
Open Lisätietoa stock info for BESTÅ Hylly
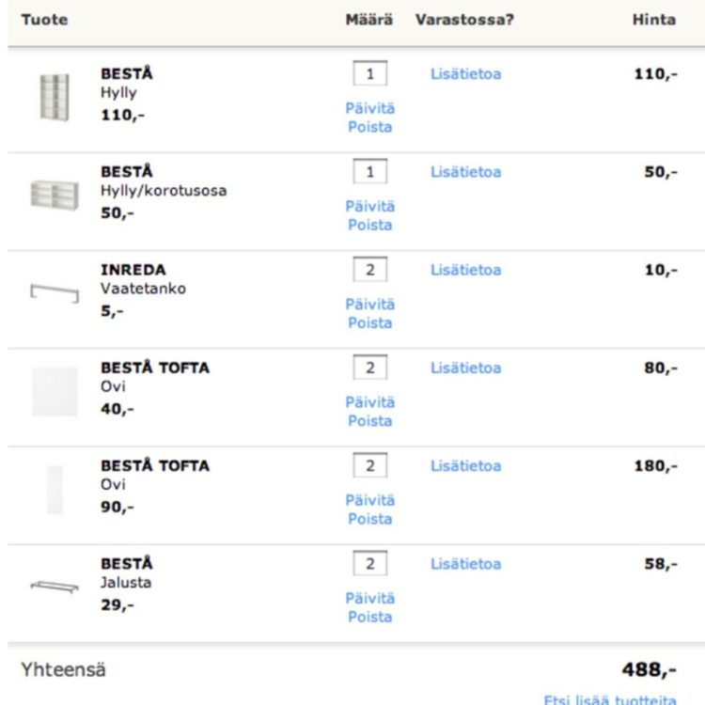point(466,73)
